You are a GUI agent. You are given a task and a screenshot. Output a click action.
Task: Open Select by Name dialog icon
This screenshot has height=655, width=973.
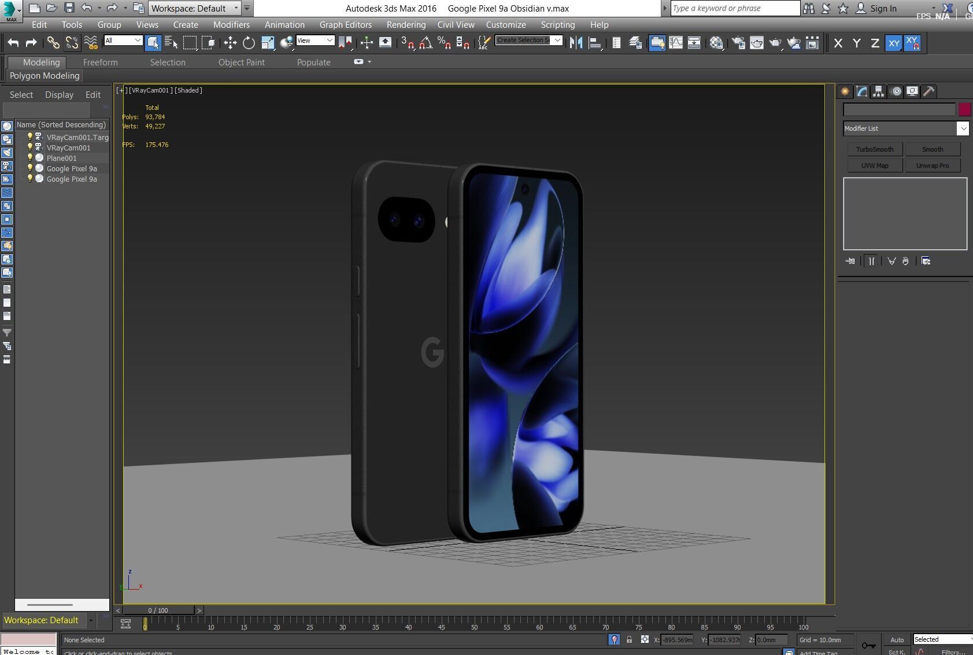point(171,43)
